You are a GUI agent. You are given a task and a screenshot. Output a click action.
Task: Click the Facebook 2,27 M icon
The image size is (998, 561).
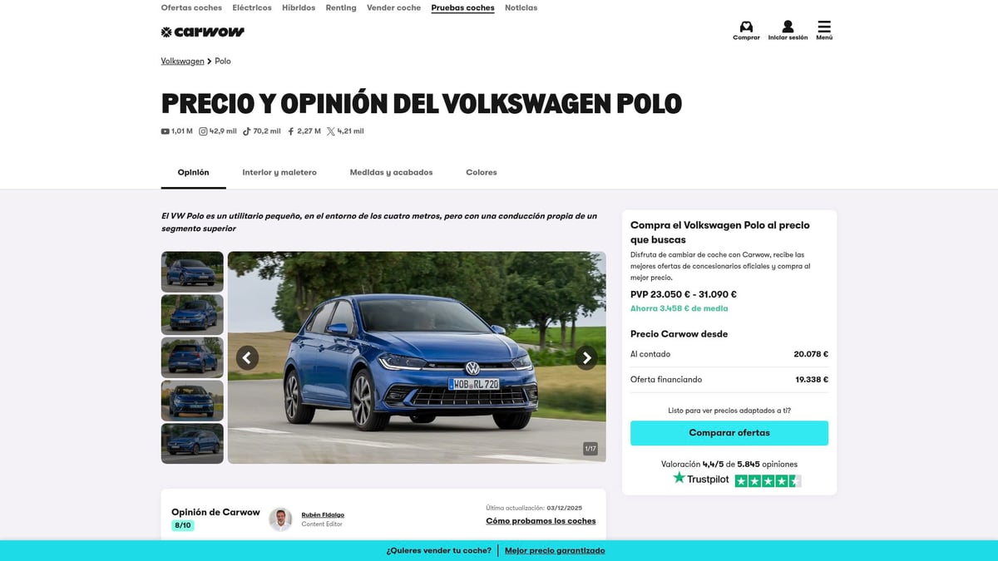pyautogui.click(x=291, y=131)
